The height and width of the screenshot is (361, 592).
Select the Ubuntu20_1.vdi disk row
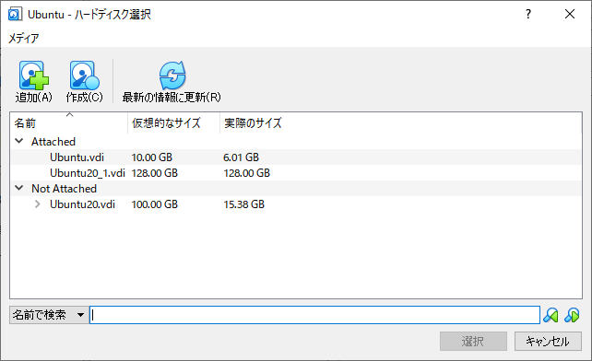tap(296, 173)
